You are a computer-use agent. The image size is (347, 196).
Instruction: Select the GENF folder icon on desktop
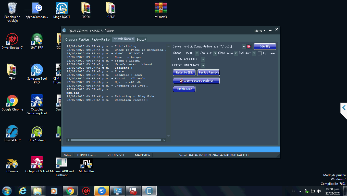[x=111, y=10]
